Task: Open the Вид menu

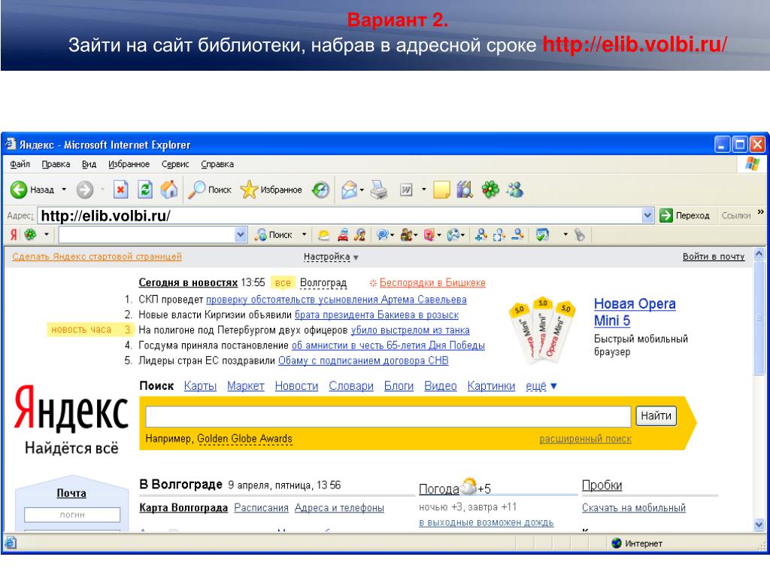Action: [89, 164]
